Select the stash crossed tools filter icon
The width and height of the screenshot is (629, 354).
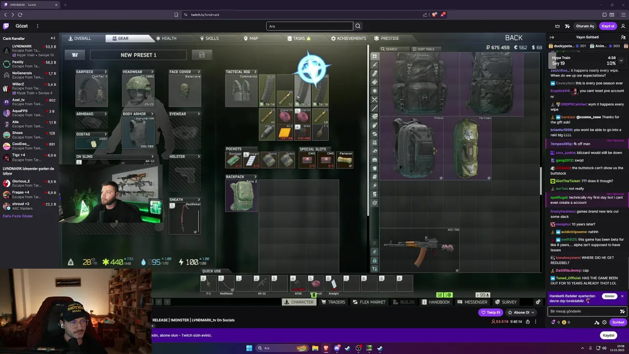click(x=374, y=100)
